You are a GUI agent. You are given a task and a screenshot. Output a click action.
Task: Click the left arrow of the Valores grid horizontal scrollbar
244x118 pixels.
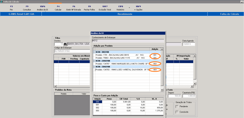click(x=55, y=86)
